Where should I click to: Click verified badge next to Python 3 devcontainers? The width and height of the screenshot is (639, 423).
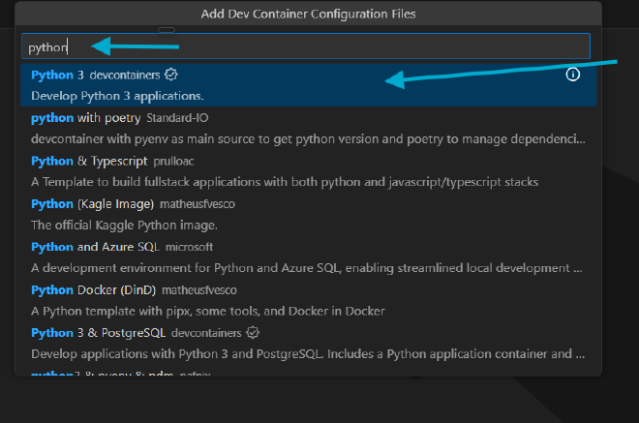tap(171, 75)
